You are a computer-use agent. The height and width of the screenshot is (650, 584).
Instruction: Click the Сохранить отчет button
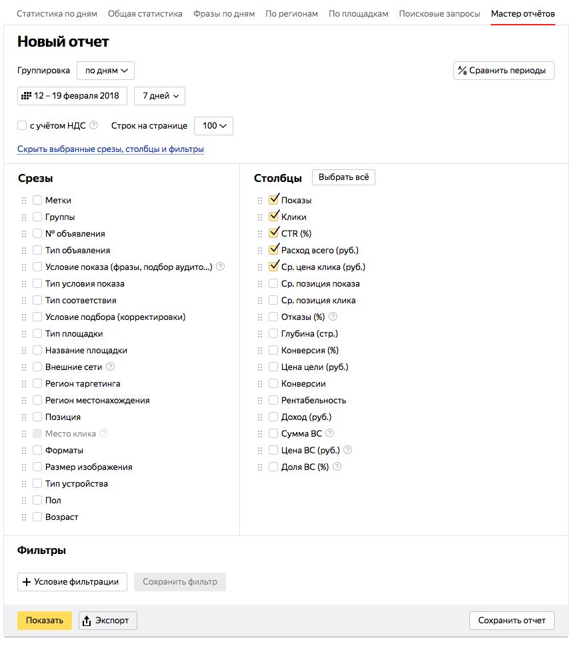click(511, 621)
